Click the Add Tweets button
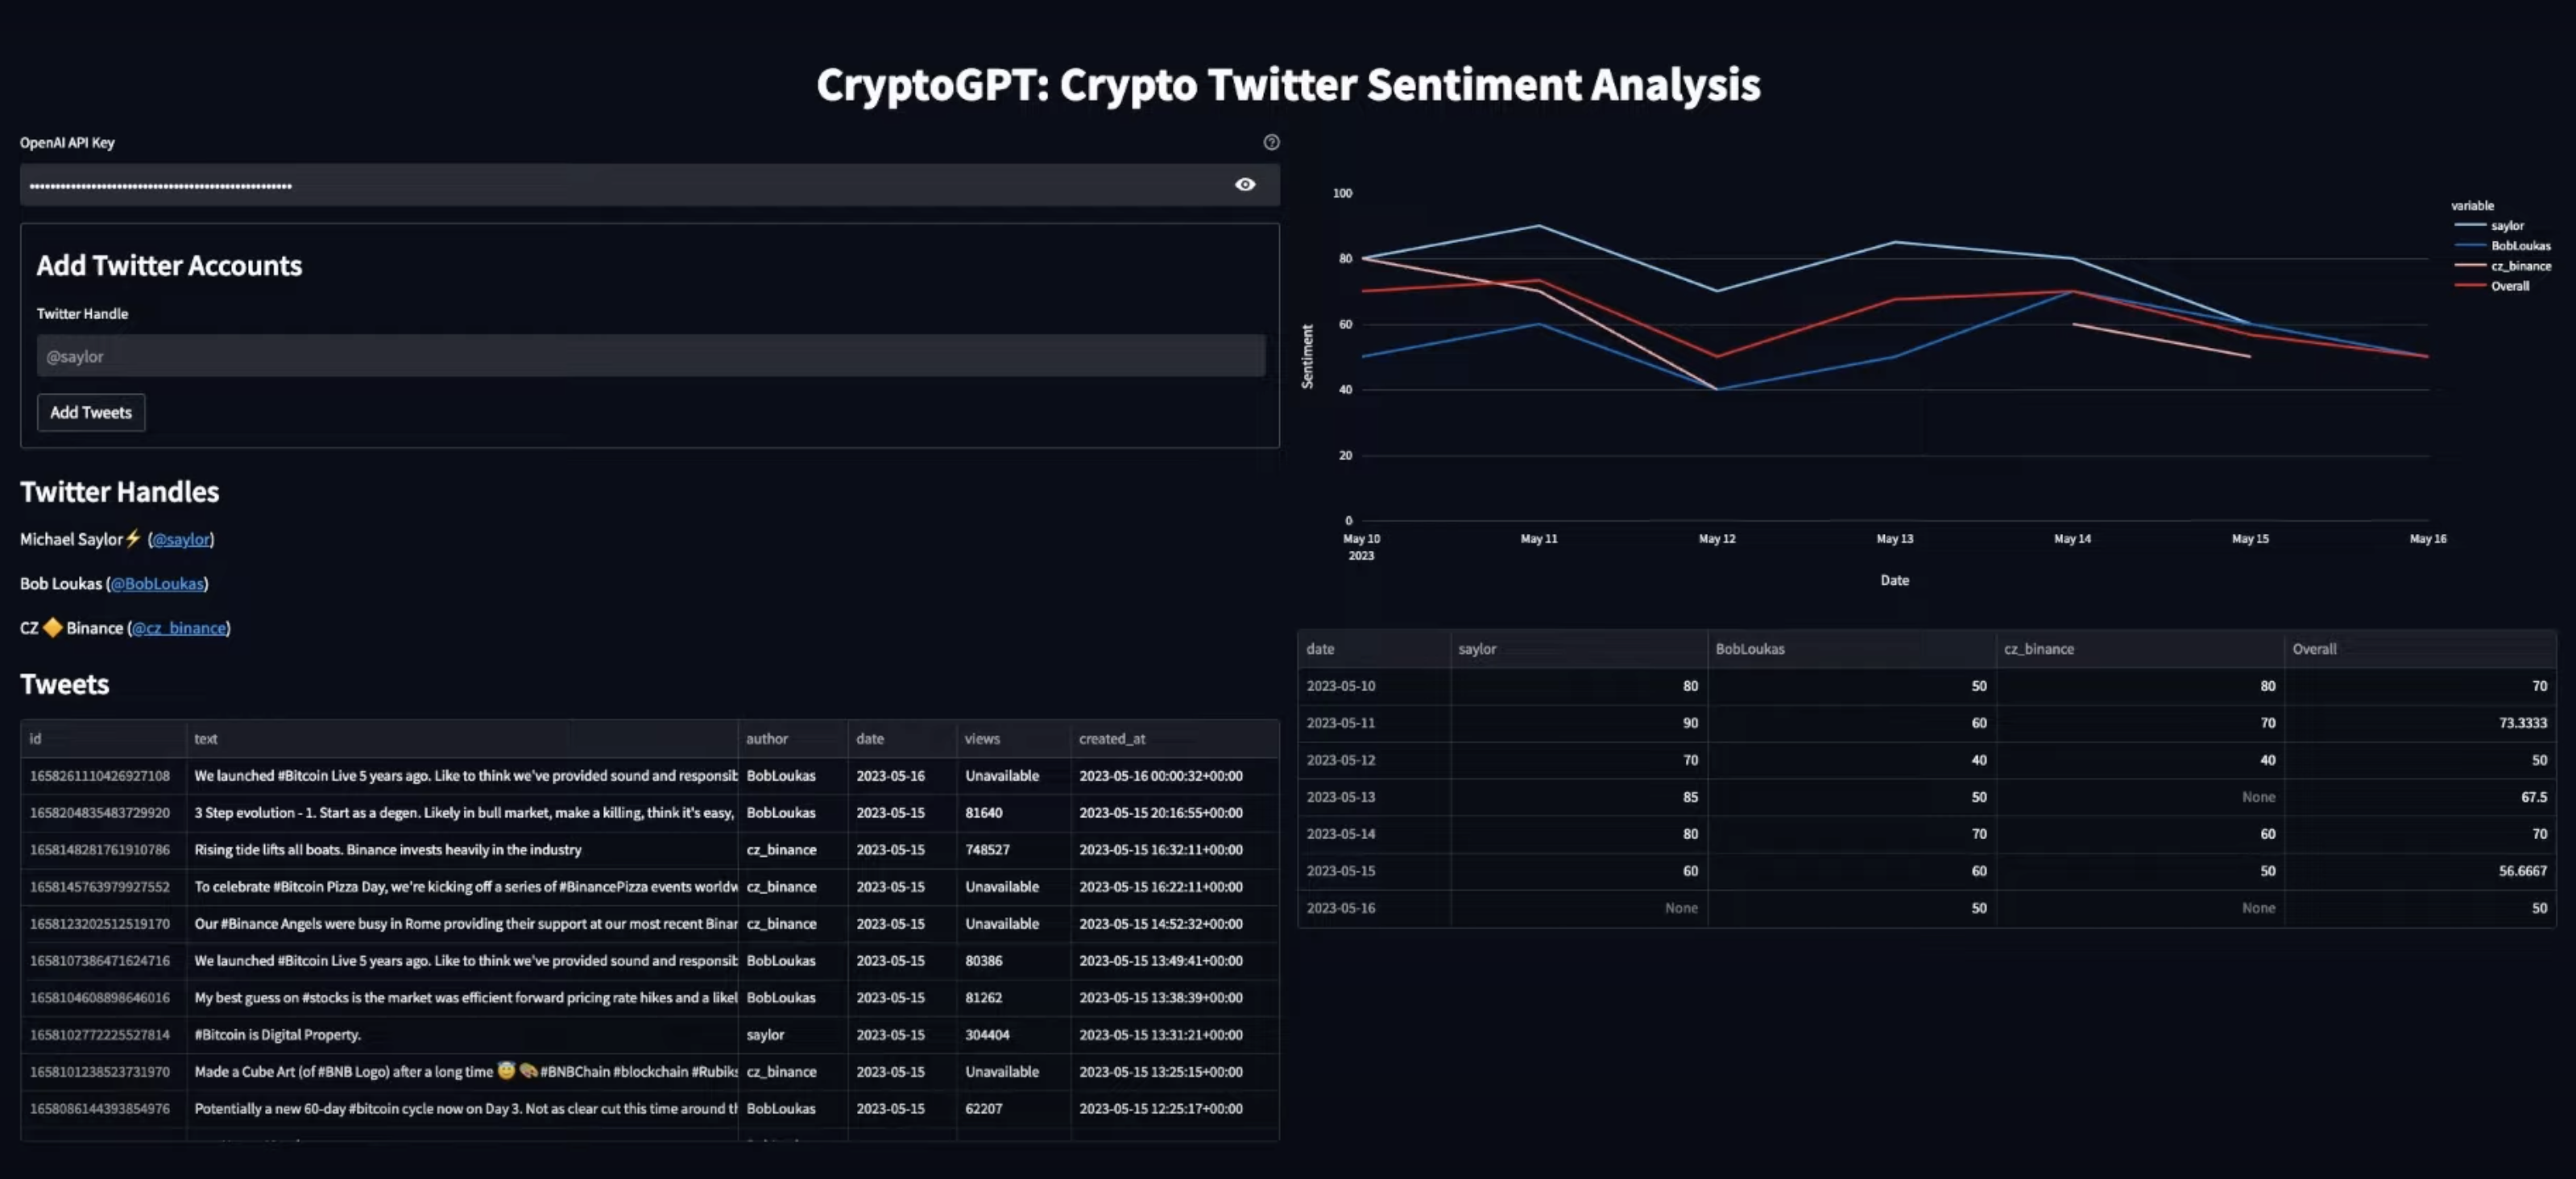Screen dimensions: 2576x1179 pyautogui.click(x=90, y=412)
